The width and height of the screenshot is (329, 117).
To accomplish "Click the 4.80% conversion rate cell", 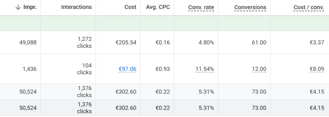I will [206, 42].
